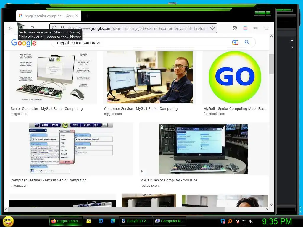Switch to the Computer Management taskbar button
The height and width of the screenshot is (227, 303).
170,221
